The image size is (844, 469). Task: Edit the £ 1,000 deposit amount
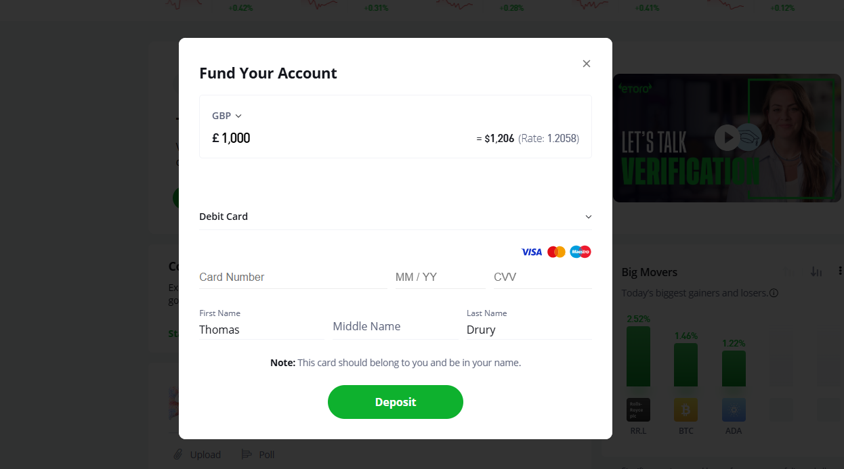click(x=232, y=138)
